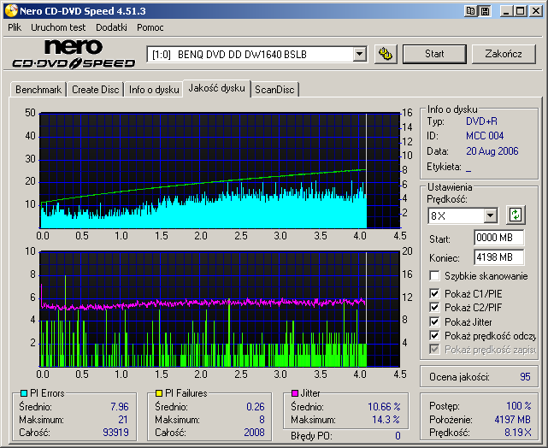Open the Pomoc menu
548x448 pixels.
150,27
